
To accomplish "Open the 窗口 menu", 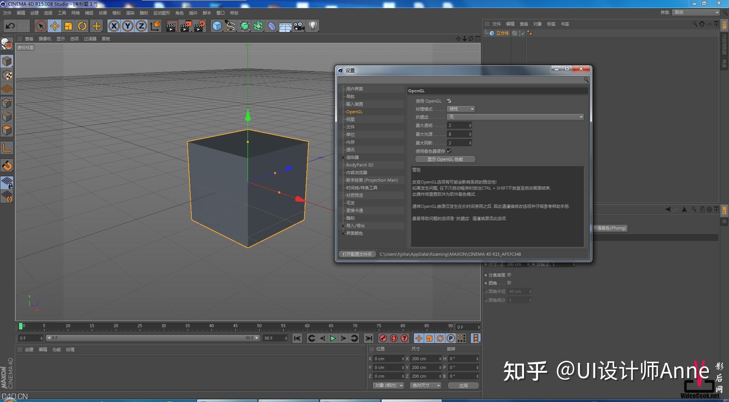I will [221, 13].
